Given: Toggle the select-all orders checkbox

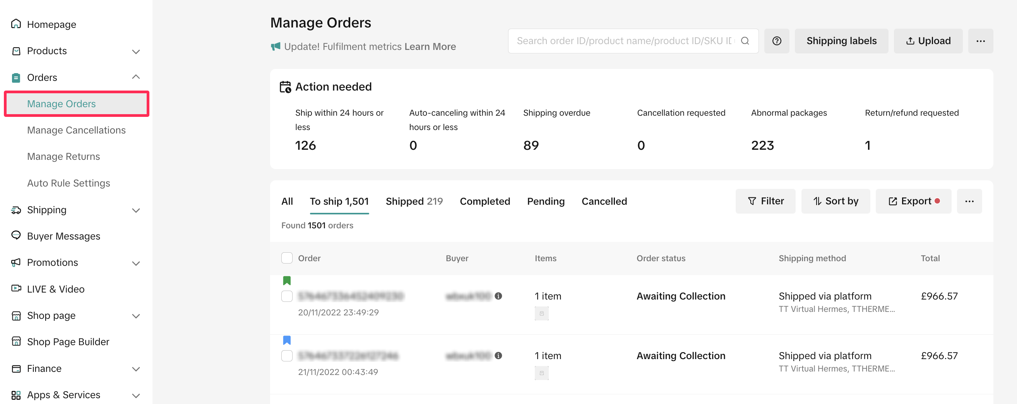Looking at the screenshot, I should pos(287,258).
